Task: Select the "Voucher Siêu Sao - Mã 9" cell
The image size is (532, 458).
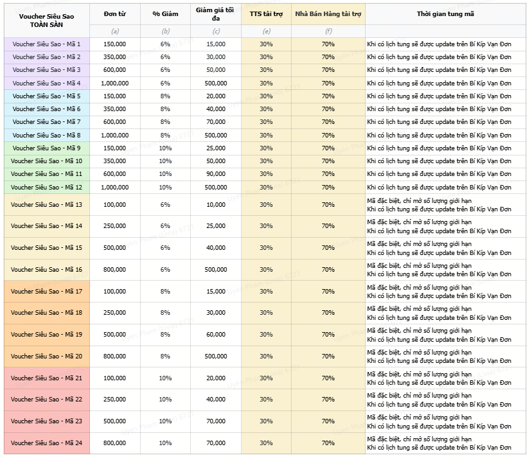Action: tap(46, 148)
